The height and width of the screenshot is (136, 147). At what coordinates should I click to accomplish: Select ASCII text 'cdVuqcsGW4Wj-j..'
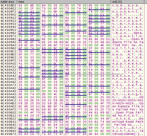point(128,134)
